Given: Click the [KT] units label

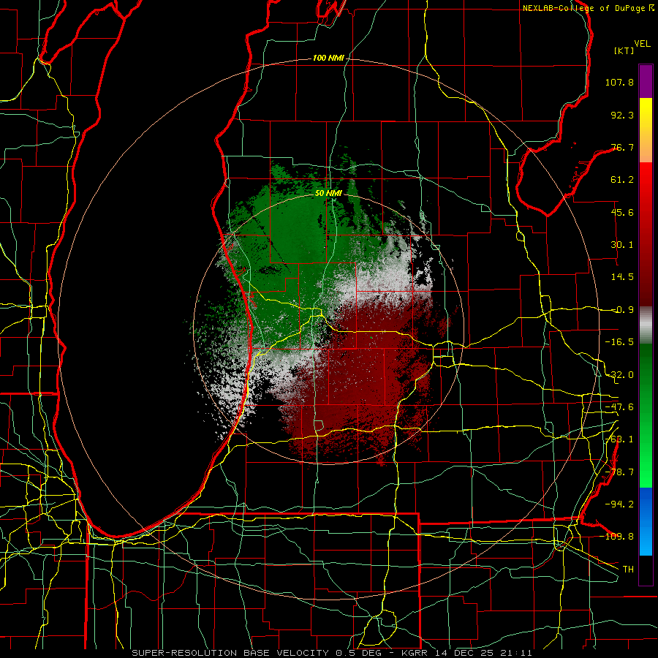Looking at the screenshot, I should 624,50.
